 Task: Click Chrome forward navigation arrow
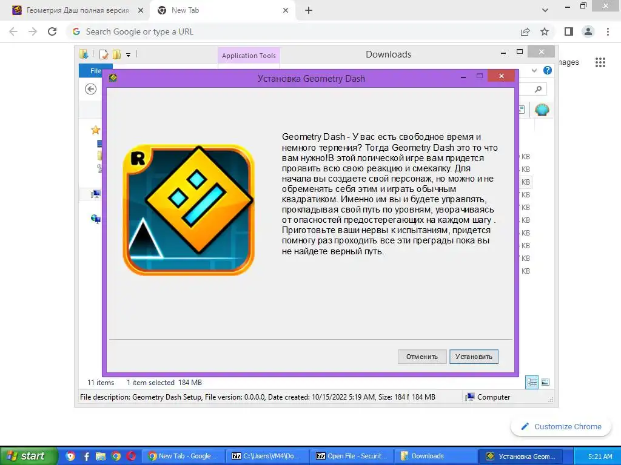(x=33, y=31)
